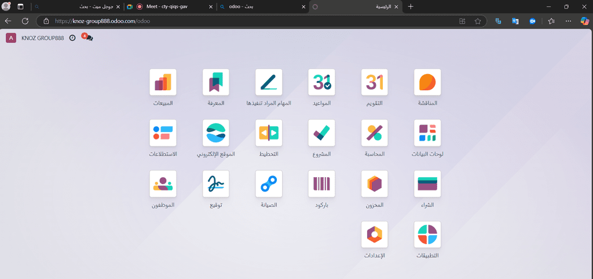This screenshot has height=279, width=593.
Task: Close the الرئيسية tab
Action: click(x=396, y=6)
